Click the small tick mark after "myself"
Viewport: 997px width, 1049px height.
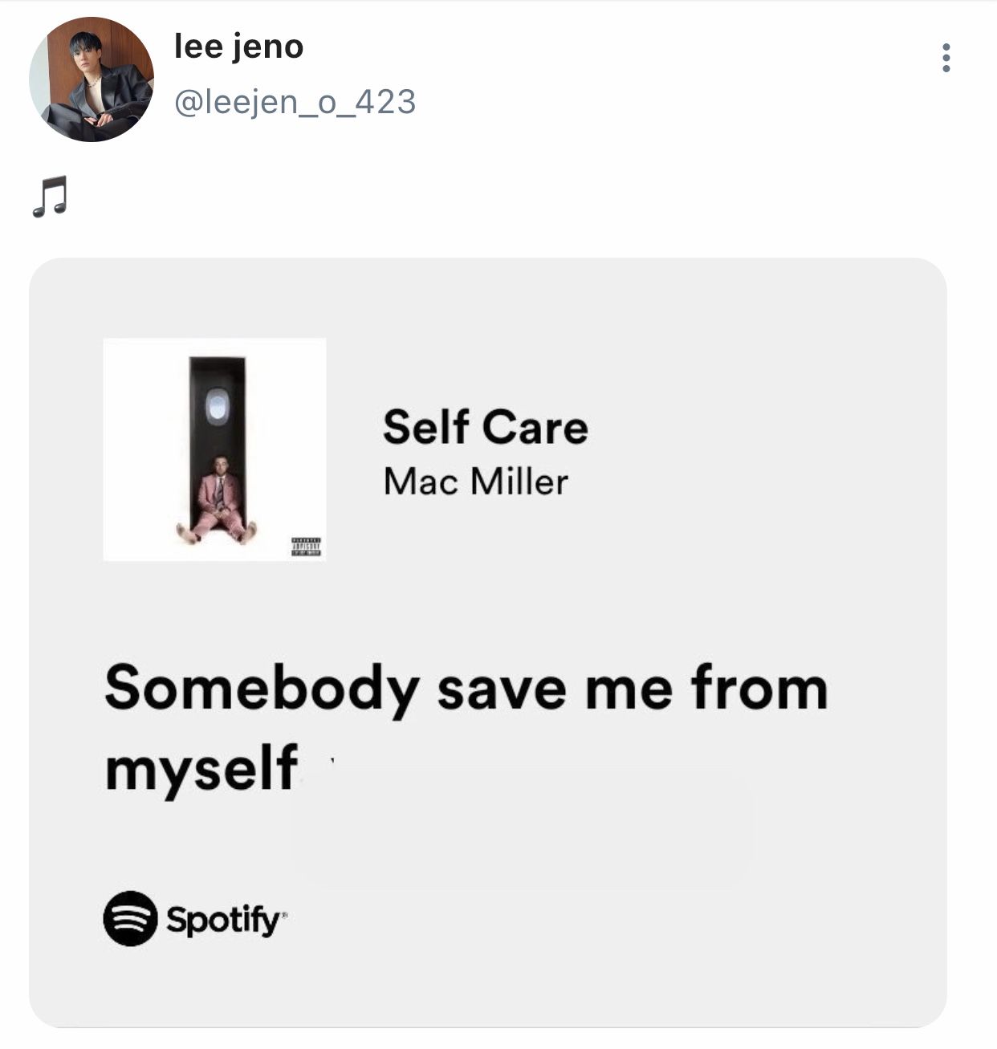332,760
